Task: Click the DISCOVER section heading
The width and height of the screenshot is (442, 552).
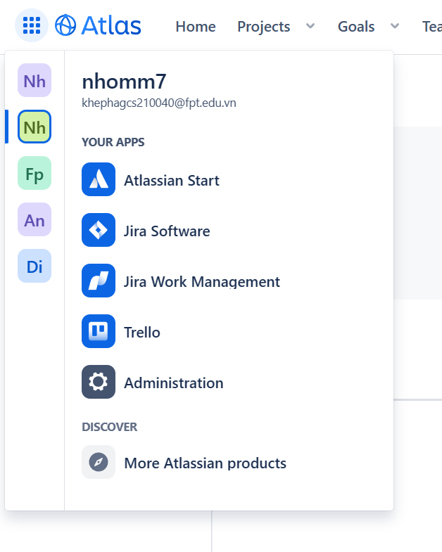Action: [x=110, y=427]
